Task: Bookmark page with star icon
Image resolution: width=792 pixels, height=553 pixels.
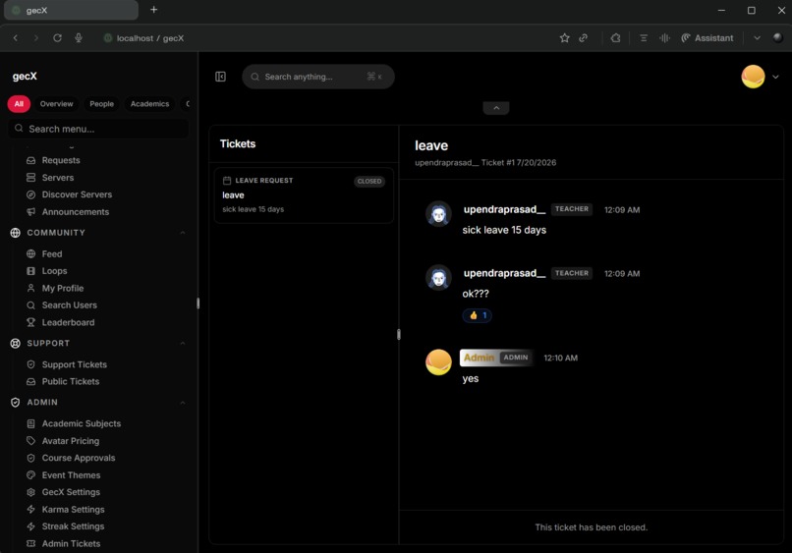Action: pos(564,38)
